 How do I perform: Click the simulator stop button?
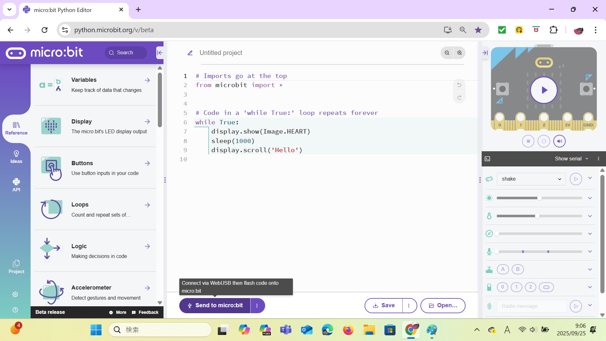click(528, 141)
